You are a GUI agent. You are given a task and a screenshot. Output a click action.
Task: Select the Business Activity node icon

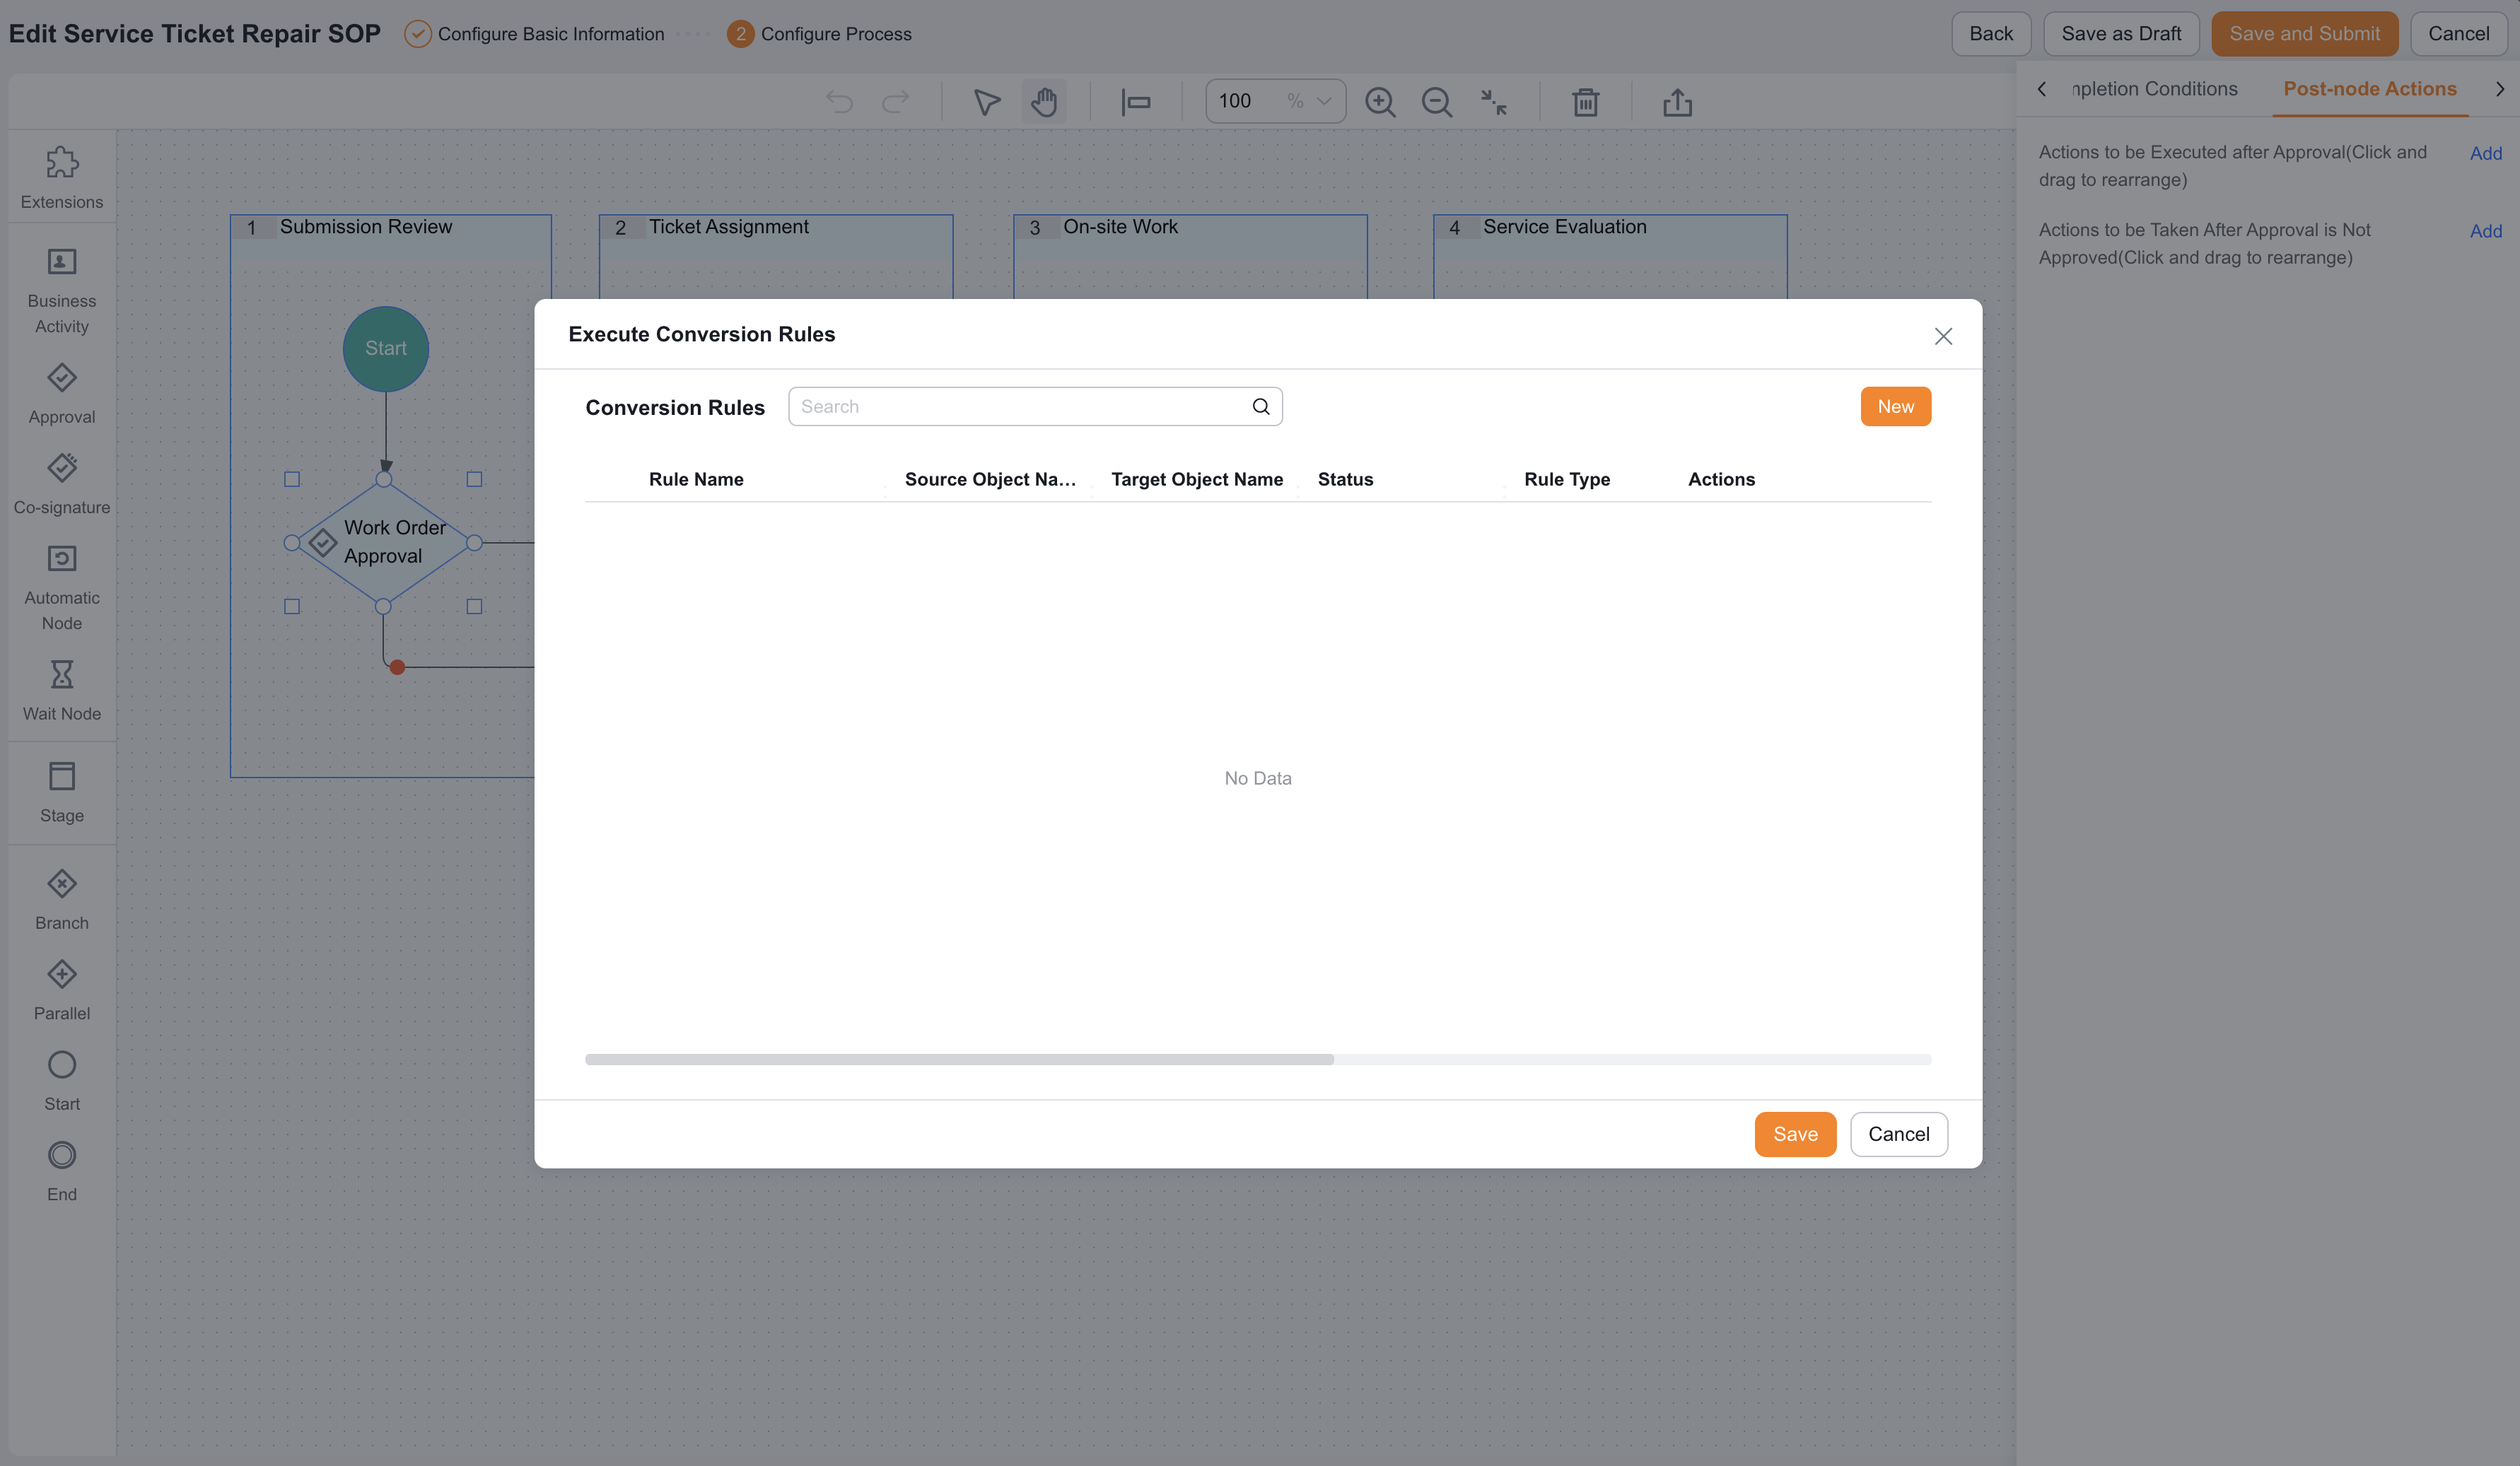tap(62, 261)
